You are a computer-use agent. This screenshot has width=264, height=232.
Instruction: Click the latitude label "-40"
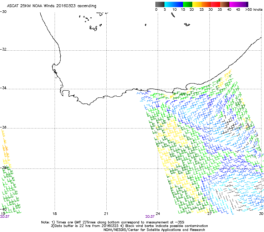tap(3, 210)
